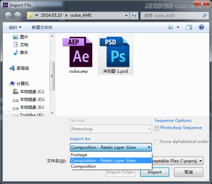Click sidebar scrollbar up arrow

pyautogui.click(x=52, y=36)
